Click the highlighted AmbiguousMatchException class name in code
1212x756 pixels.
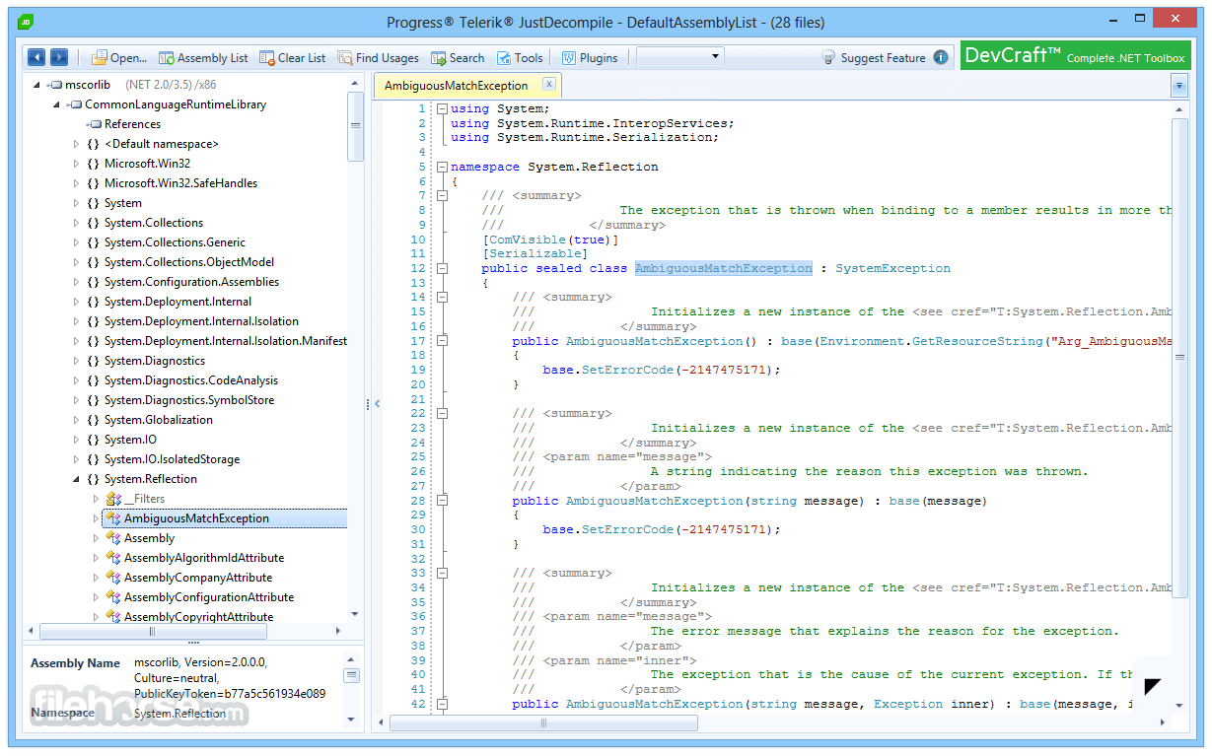pos(724,268)
